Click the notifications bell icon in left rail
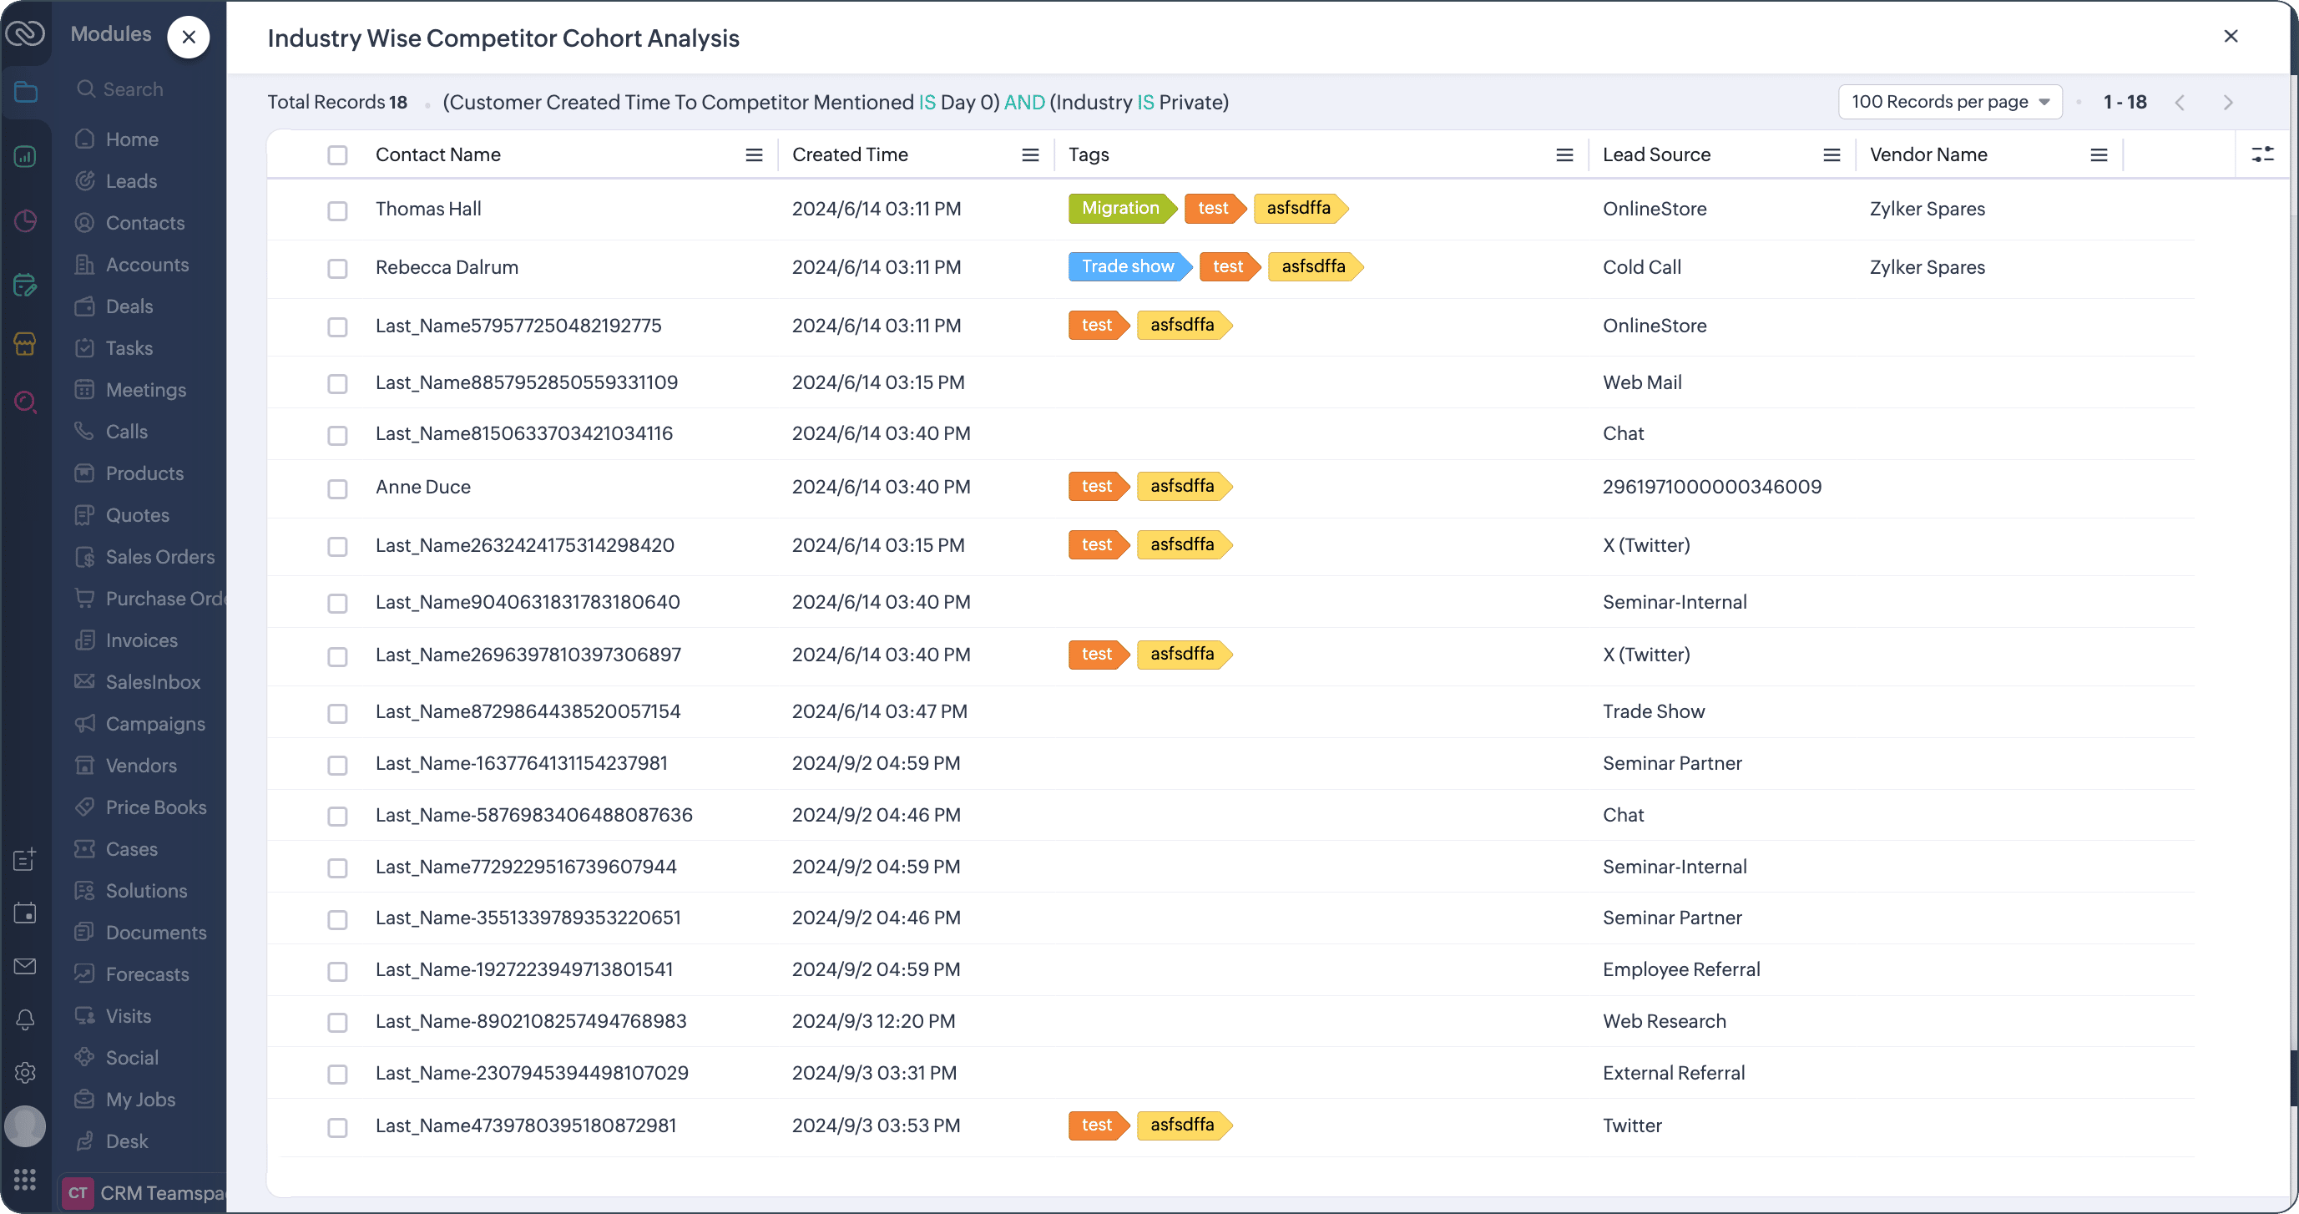The width and height of the screenshot is (2299, 1214). point(25,1019)
